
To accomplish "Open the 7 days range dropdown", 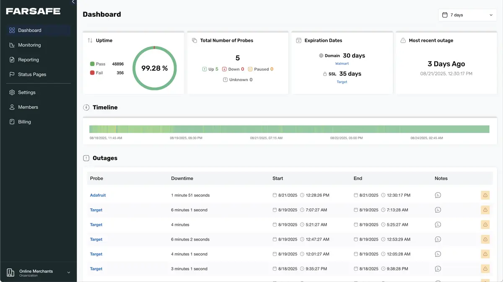I will click(x=467, y=15).
